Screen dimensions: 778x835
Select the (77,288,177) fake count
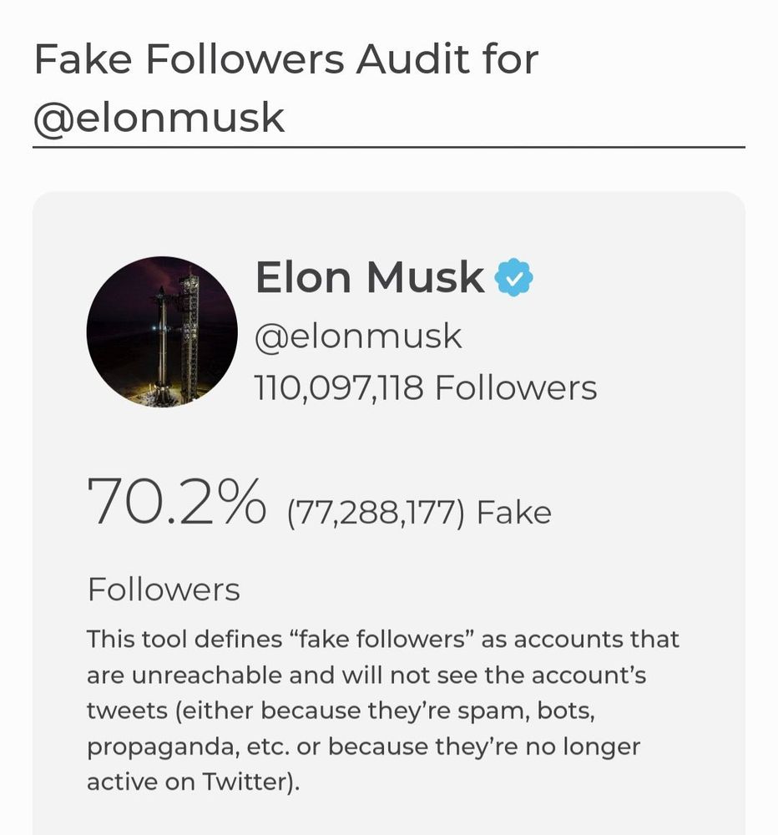point(375,512)
